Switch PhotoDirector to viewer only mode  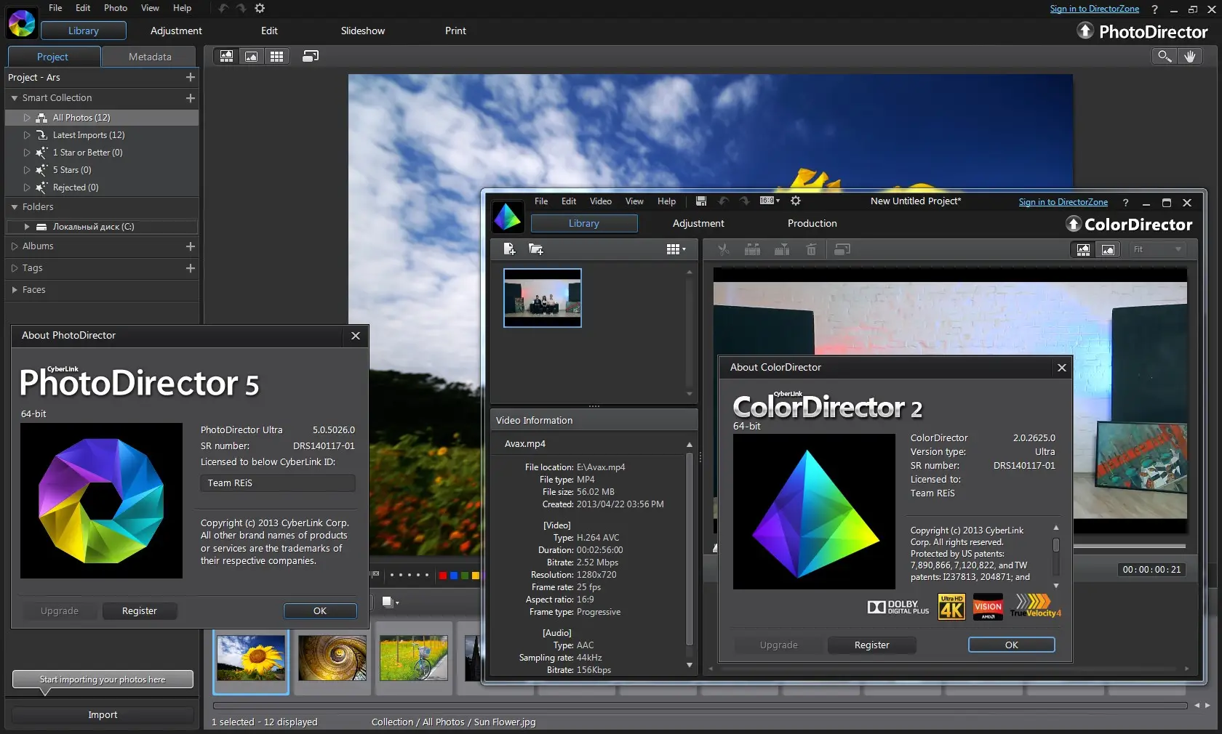(252, 56)
